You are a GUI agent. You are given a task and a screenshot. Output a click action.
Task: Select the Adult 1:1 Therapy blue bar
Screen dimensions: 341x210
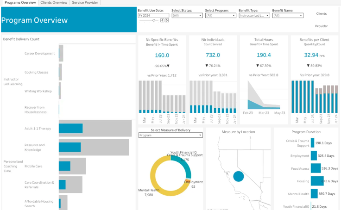click(x=71, y=128)
